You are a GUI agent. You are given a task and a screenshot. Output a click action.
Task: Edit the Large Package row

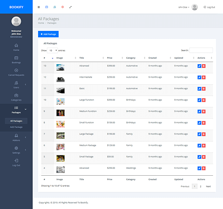pyautogui.click(x=199, y=134)
